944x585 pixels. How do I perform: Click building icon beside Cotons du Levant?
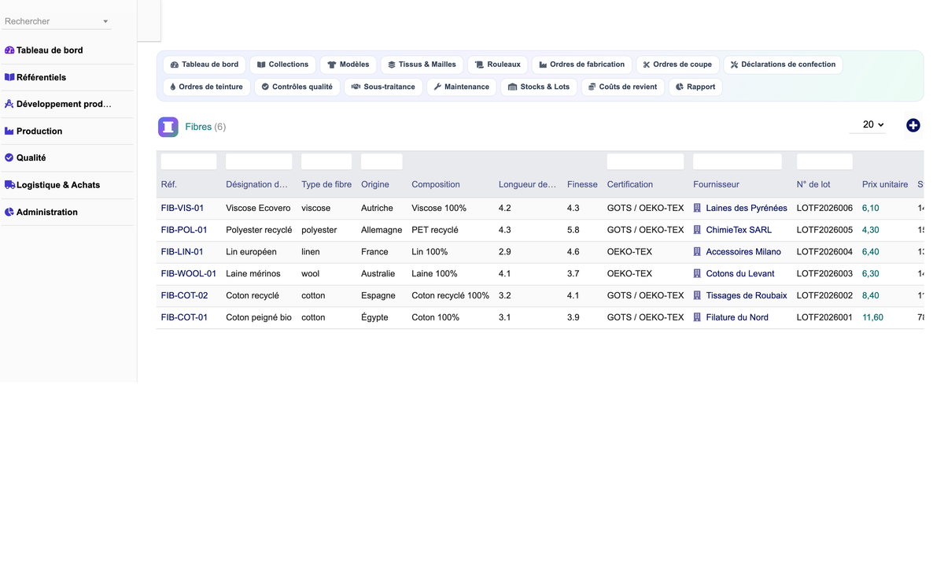(697, 274)
